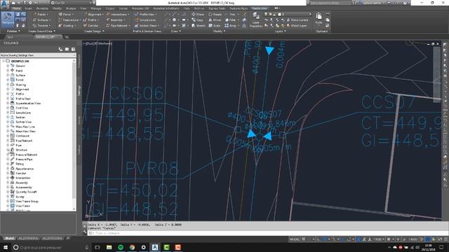Image resolution: width=449 pixels, height=252 pixels.
Task: Switch to the Home ribbon tab
Action: point(16,8)
